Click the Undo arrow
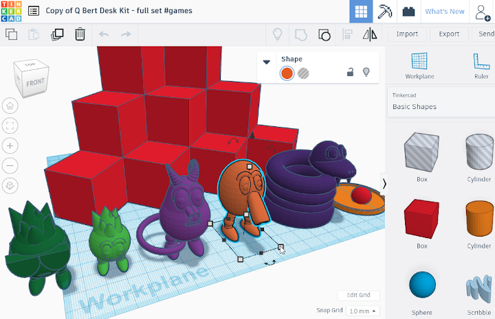The image size is (495, 319). pyautogui.click(x=104, y=34)
